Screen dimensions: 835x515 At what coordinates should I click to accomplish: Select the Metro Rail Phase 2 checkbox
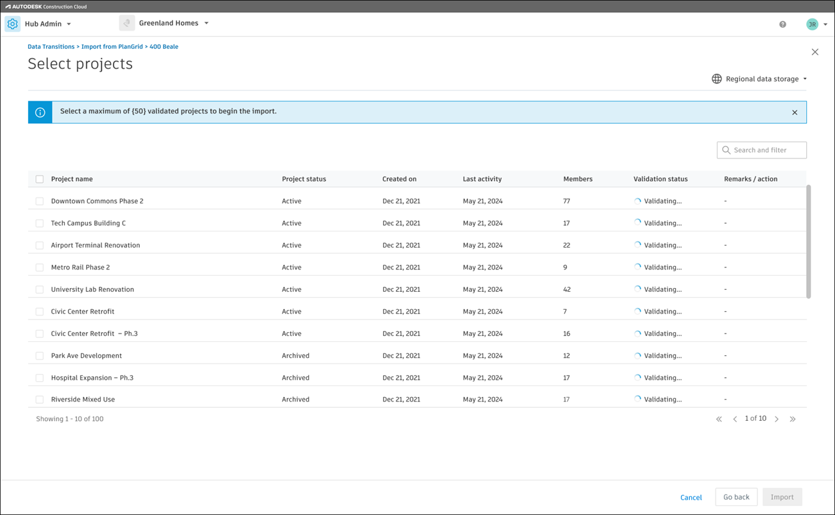40,267
